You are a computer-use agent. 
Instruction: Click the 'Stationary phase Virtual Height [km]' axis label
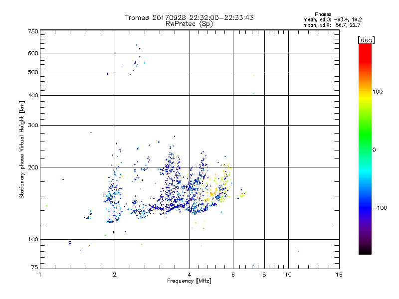pyautogui.click(x=22, y=149)
